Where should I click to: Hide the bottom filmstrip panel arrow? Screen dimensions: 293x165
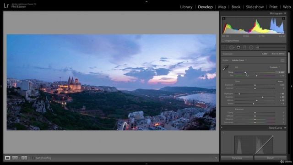click(x=146, y=164)
